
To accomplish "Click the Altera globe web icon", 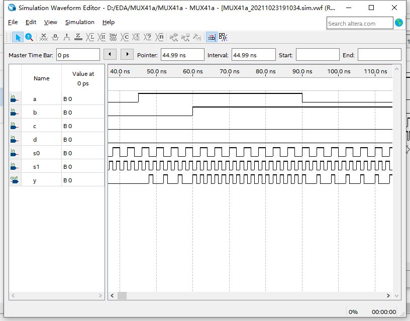I will pyautogui.click(x=399, y=23).
